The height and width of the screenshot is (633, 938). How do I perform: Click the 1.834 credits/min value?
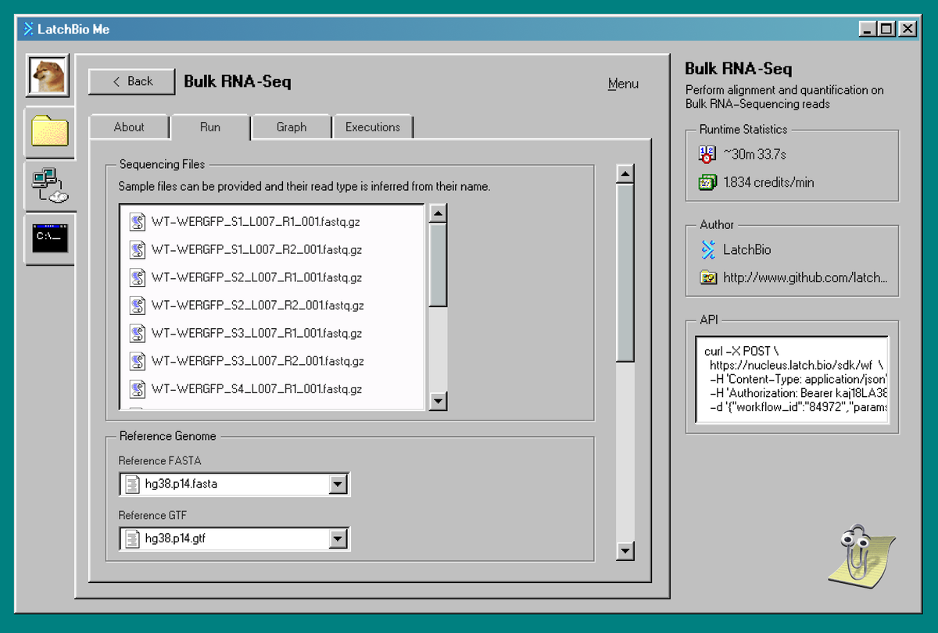768,183
